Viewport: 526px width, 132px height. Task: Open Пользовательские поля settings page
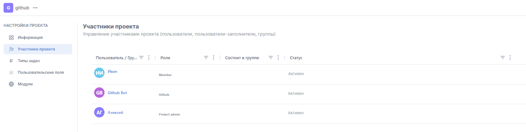coord(41,72)
